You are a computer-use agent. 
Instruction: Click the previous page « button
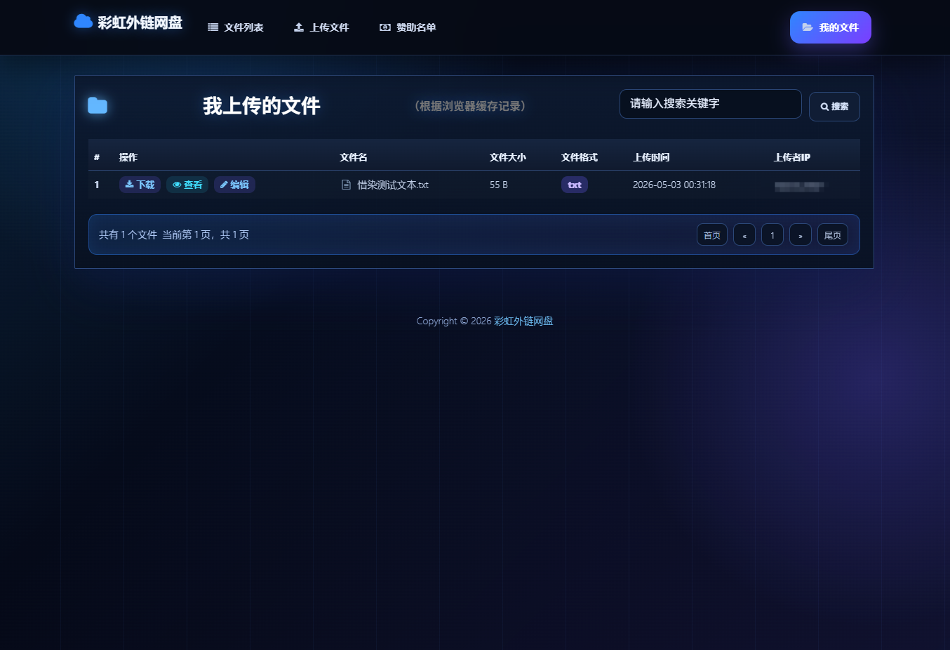coord(744,234)
